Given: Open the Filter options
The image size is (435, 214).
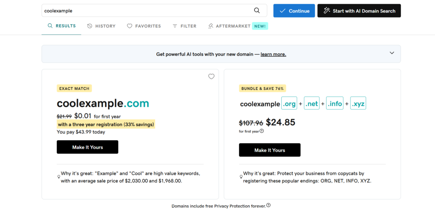Looking at the screenshot, I should (x=184, y=26).
